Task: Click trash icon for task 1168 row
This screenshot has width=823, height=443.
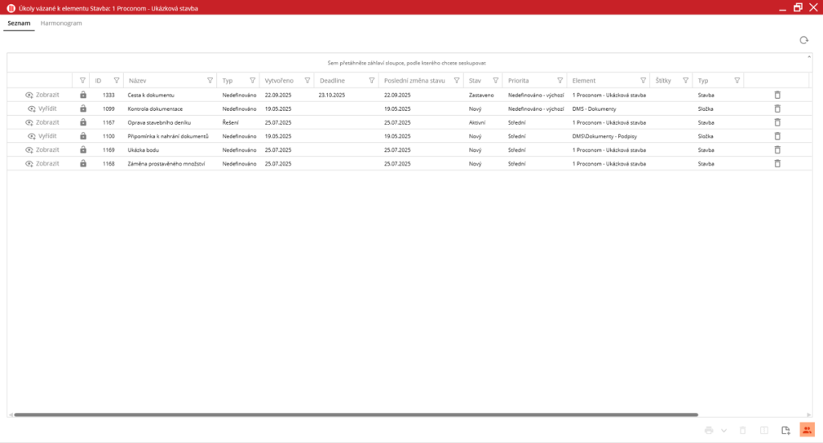Action: 776,163
